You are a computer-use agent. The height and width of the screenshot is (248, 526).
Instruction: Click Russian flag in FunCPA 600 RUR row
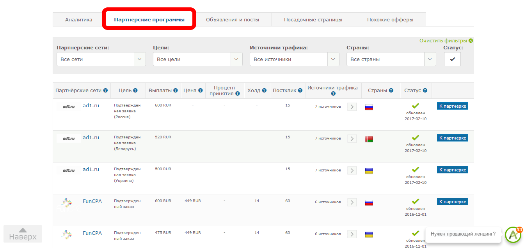(x=369, y=203)
